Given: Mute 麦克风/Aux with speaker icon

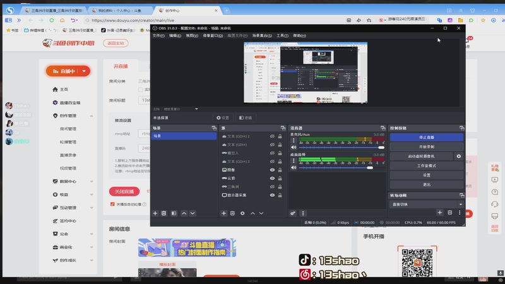Looking at the screenshot, I should (294, 148).
